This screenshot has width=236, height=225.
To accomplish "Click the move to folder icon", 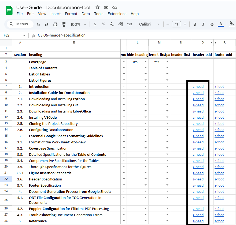I will [x=106, y=7].
